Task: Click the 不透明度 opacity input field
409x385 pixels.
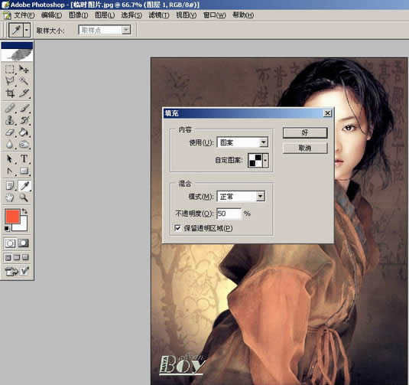Action: (229, 214)
